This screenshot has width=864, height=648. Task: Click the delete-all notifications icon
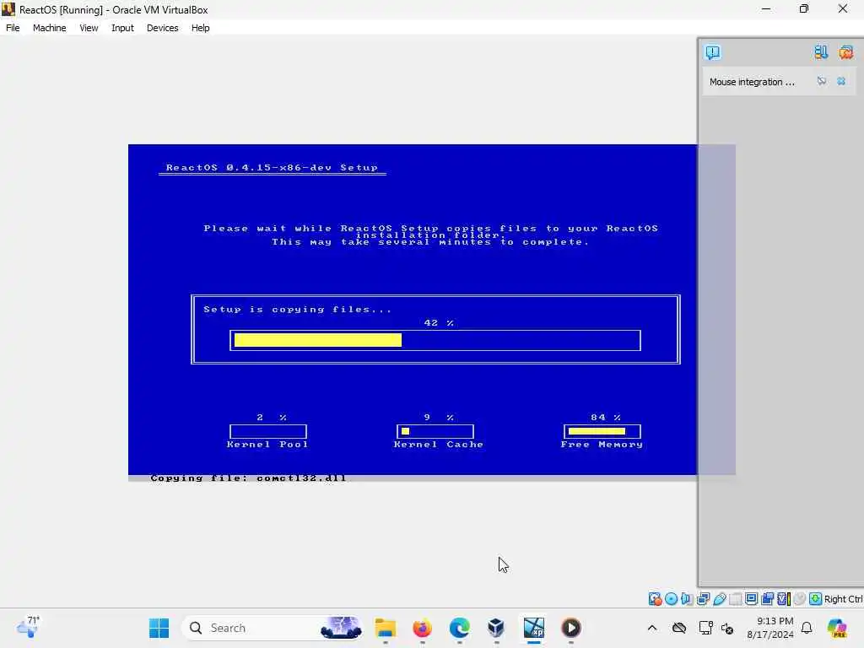pos(845,52)
